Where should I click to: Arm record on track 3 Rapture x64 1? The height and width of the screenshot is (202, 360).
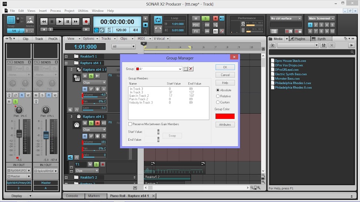[x=97, y=123]
